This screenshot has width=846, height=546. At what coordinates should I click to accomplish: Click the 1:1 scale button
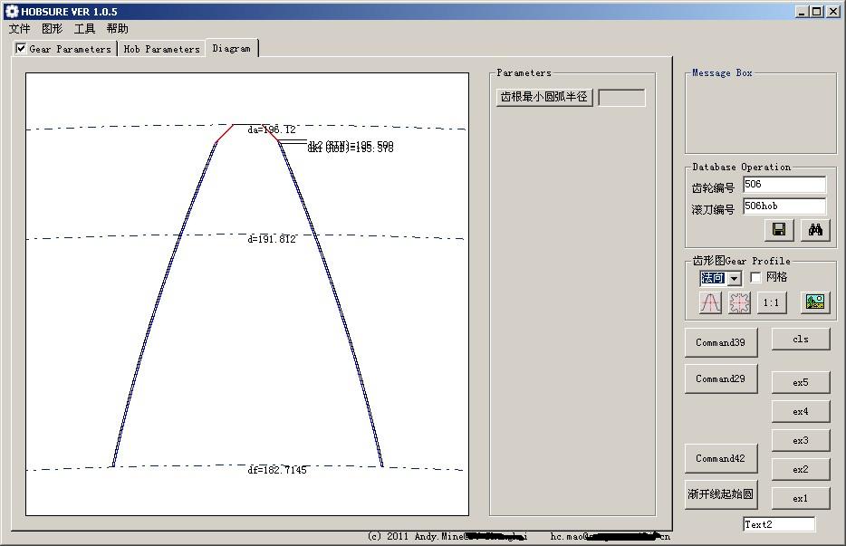(x=772, y=302)
